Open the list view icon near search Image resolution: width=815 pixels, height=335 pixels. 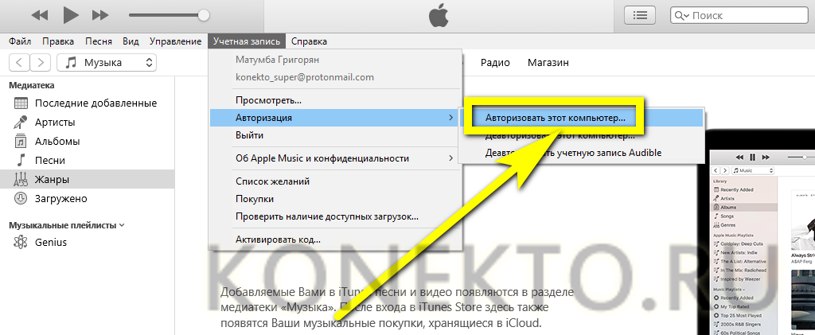[x=639, y=16]
